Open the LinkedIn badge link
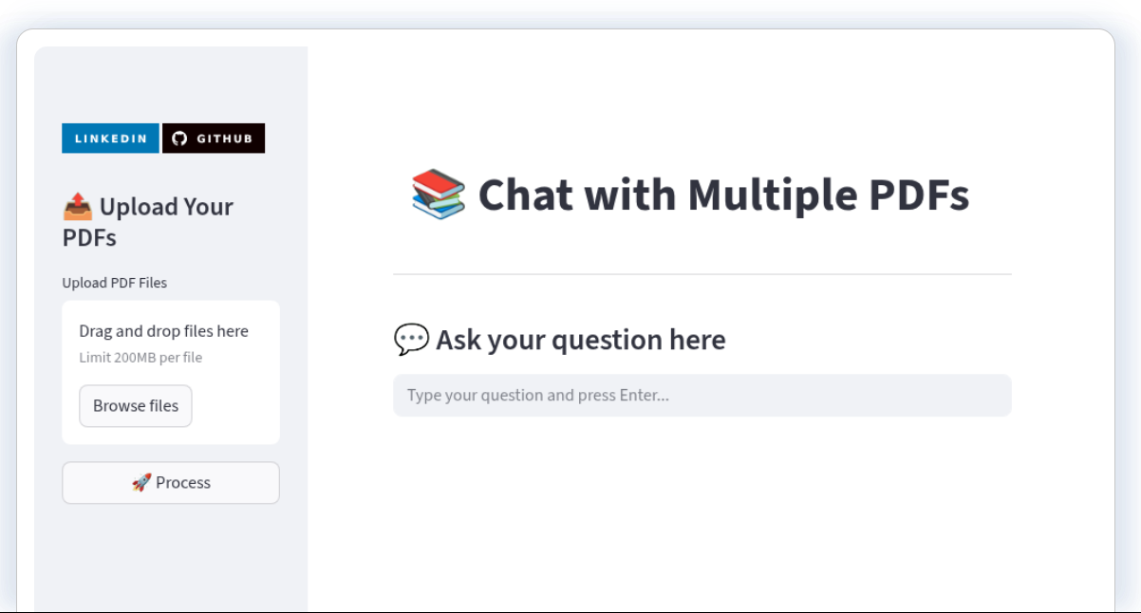This screenshot has height=613, width=1141. pos(110,139)
